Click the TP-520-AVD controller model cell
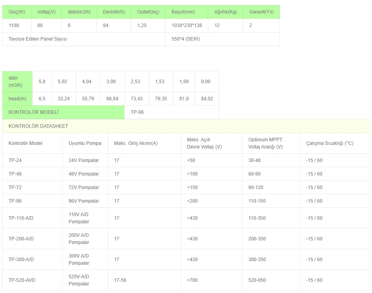The width and height of the screenshot is (372, 293). tap(22, 280)
